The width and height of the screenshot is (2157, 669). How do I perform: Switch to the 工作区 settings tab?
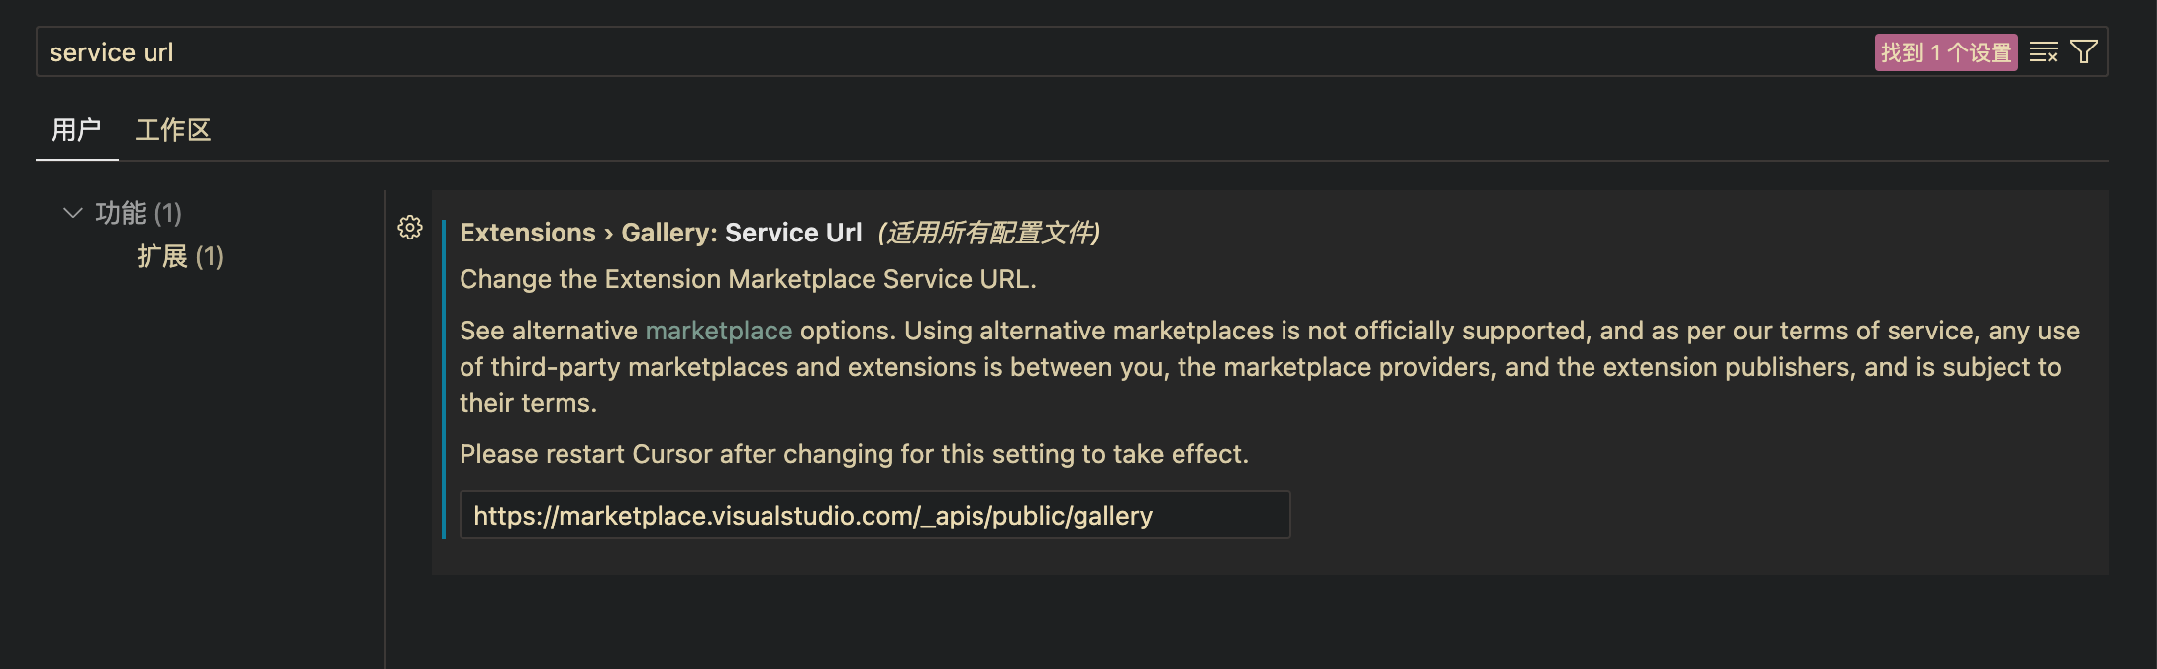[x=173, y=130]
